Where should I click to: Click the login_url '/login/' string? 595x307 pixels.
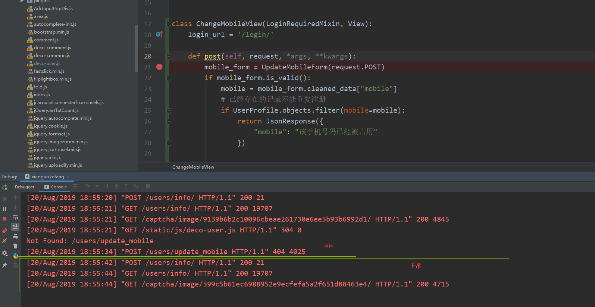point(256,35)
